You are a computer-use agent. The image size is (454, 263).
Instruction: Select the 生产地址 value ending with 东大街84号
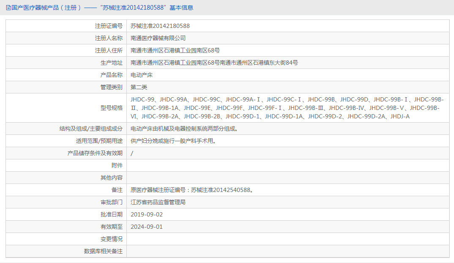(214, 63)
